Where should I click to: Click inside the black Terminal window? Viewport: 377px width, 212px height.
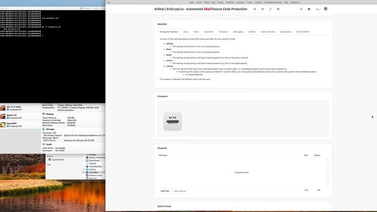click(52, 57)
